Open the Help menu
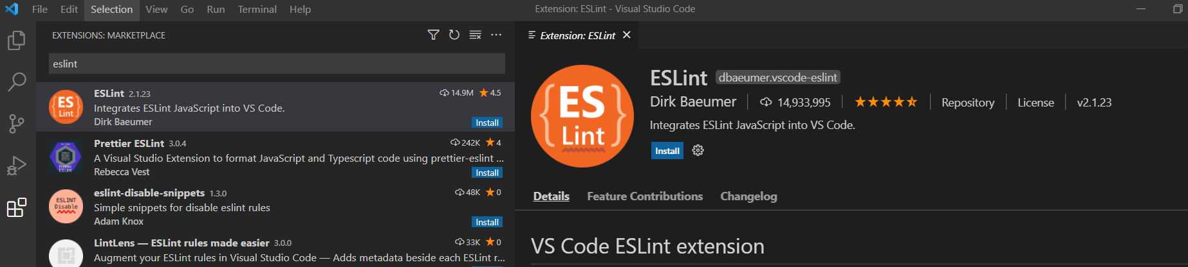 (x=300, y=9)
